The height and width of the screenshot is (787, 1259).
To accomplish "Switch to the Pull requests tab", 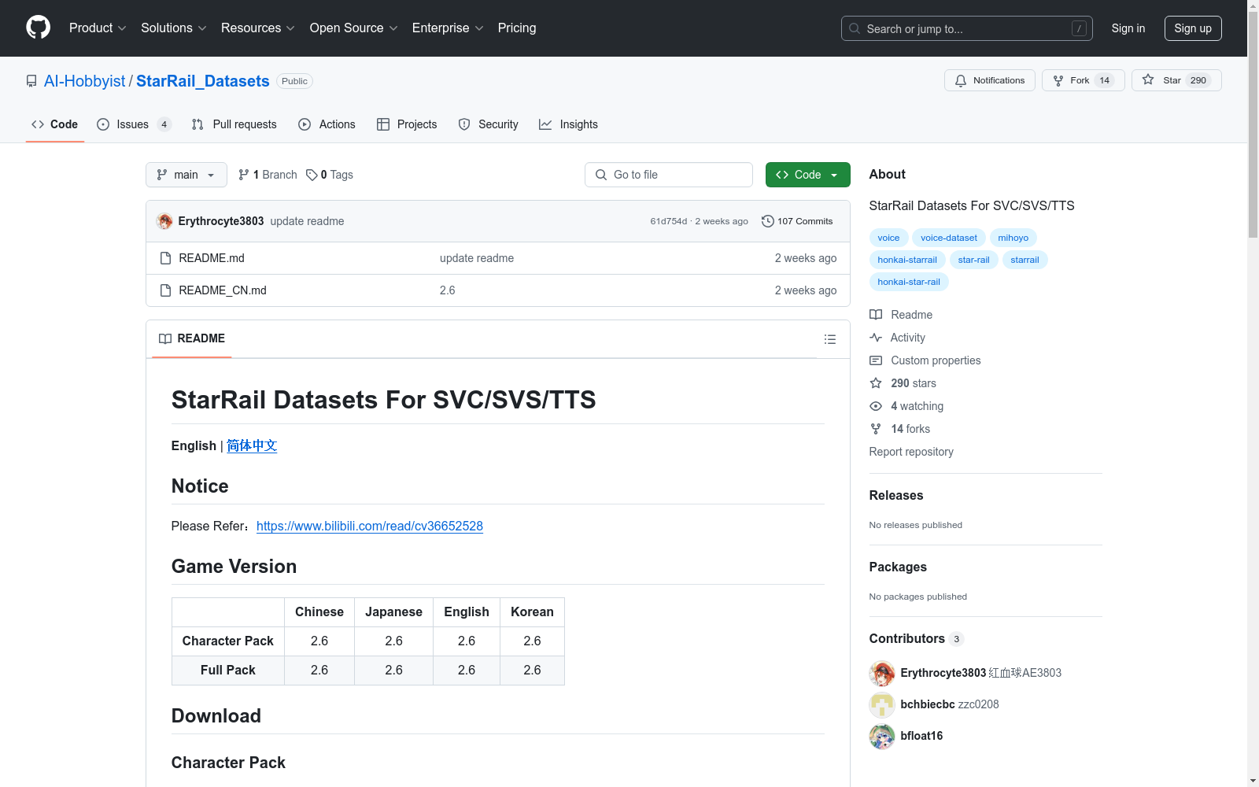I will tap(234, 124).
